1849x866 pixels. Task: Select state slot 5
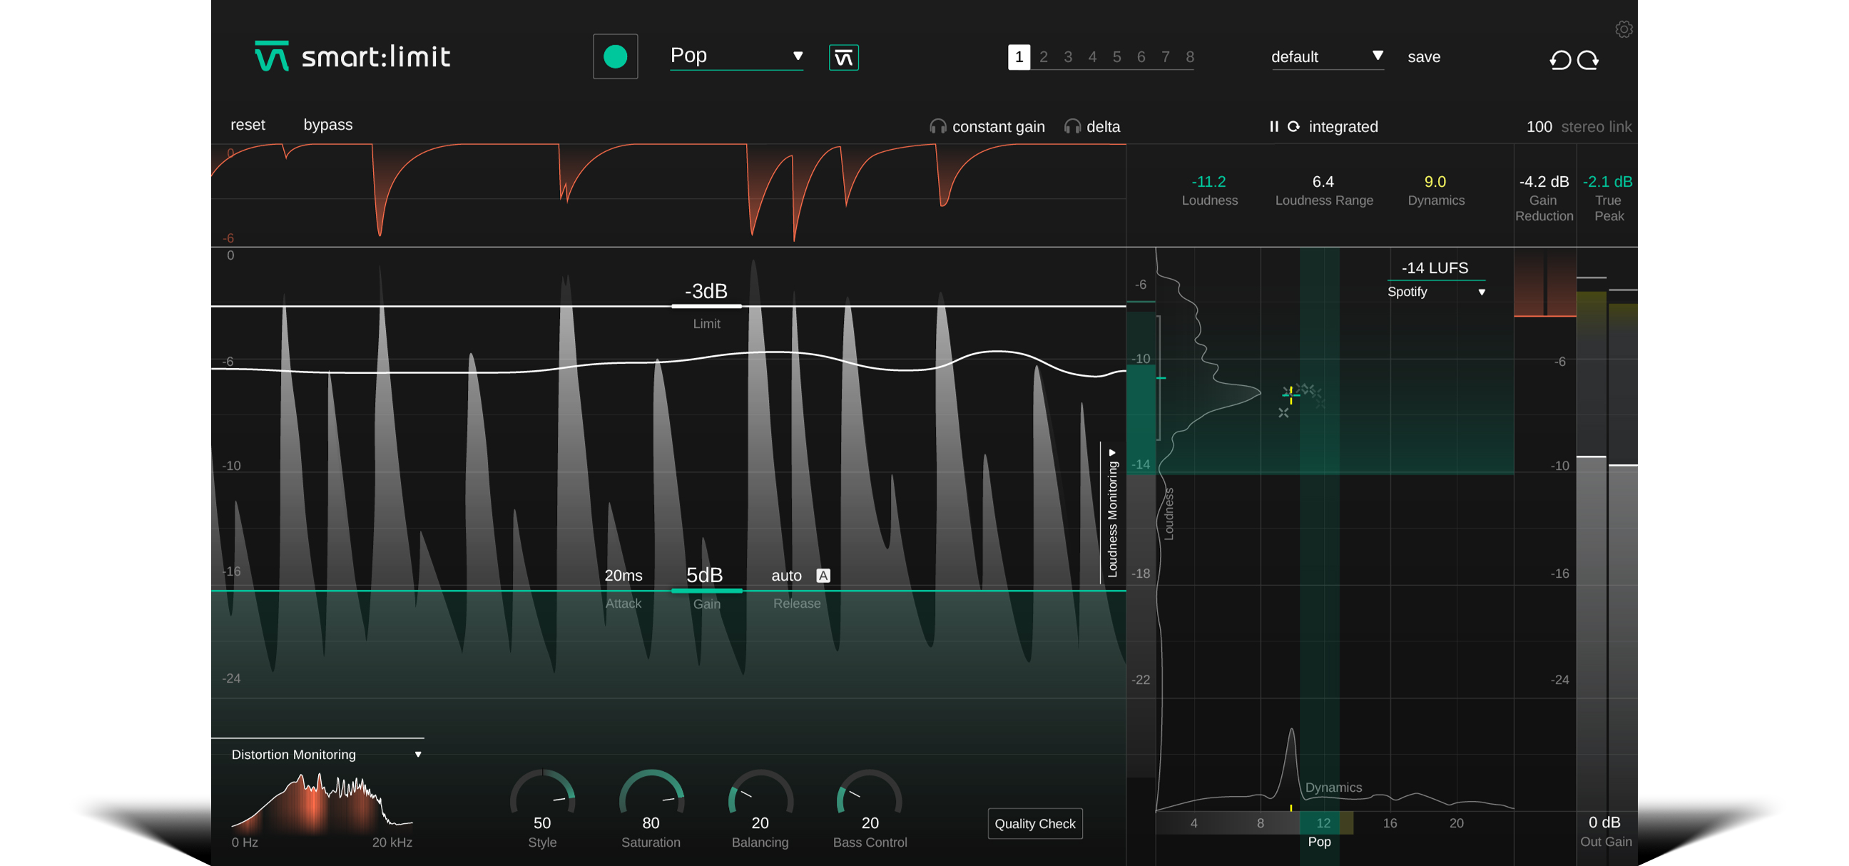click(x=1116, y=57)
